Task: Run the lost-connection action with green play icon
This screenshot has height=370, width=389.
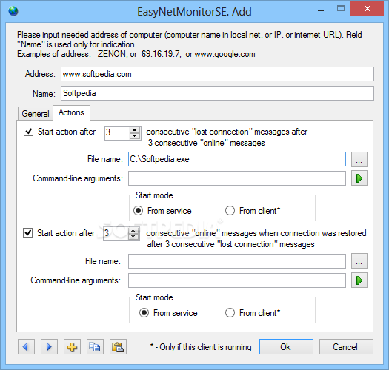Action: click(359, 178)
